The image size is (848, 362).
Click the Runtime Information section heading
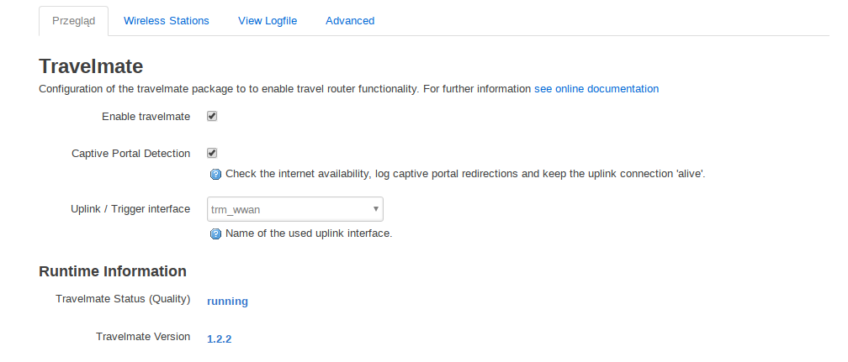(x=113, y=271)
